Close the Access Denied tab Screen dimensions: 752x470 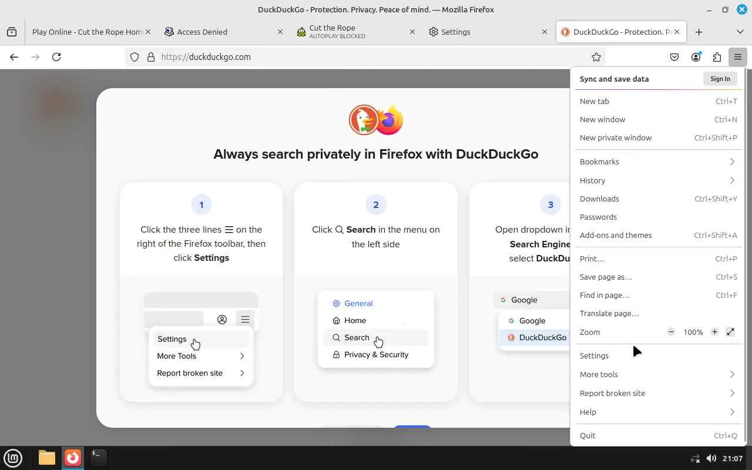[x=280, y=32]
